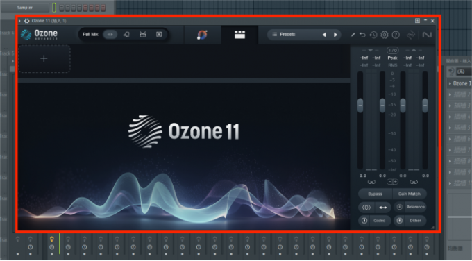Click the channel swap double-arrow icon

383,208
